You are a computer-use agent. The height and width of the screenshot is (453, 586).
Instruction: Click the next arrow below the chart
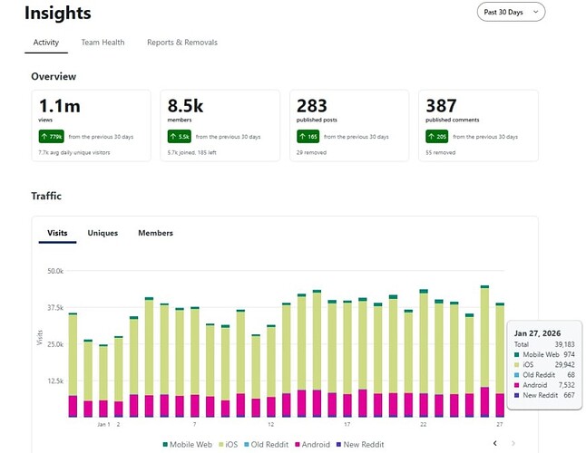513,443
